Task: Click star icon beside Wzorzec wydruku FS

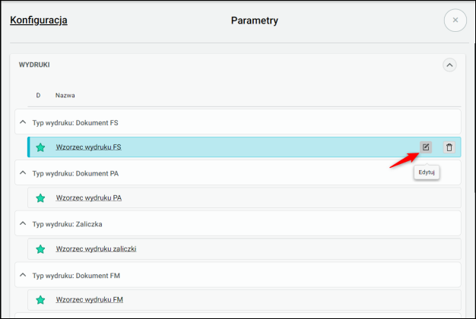Action: [x=40, y=147]
